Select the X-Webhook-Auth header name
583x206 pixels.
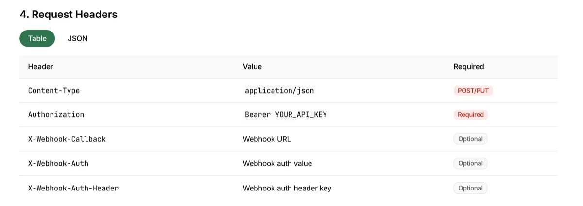[58, 164]
